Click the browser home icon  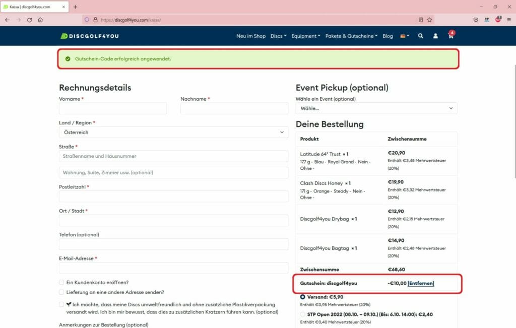tap(40, 20)
